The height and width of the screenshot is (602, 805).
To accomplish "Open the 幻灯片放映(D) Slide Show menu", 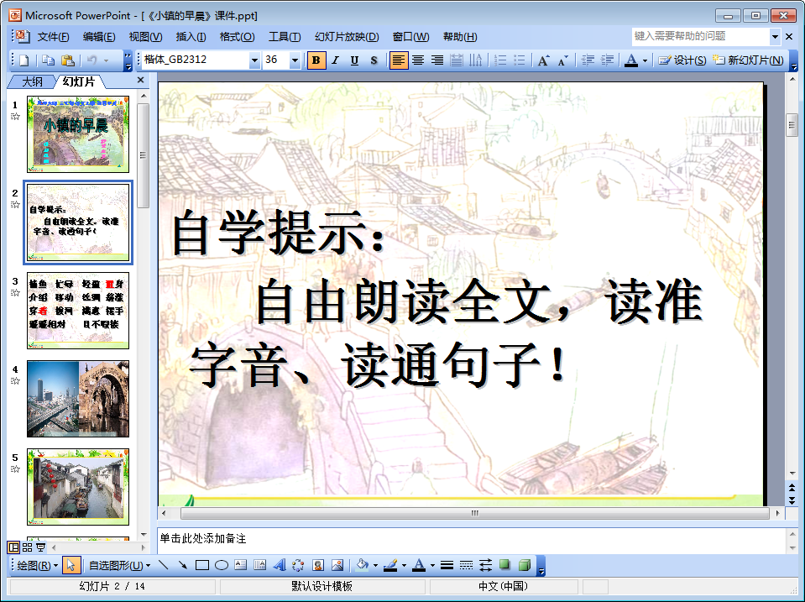I will pyautogui.click(x=347, y=37).
